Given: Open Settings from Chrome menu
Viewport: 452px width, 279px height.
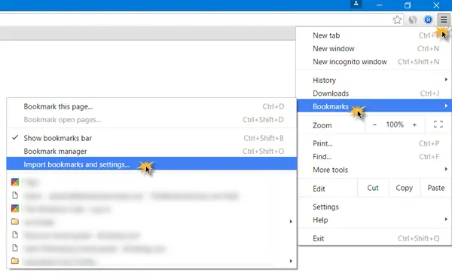Looking at the screenshot, I should [x=374, y=207].
